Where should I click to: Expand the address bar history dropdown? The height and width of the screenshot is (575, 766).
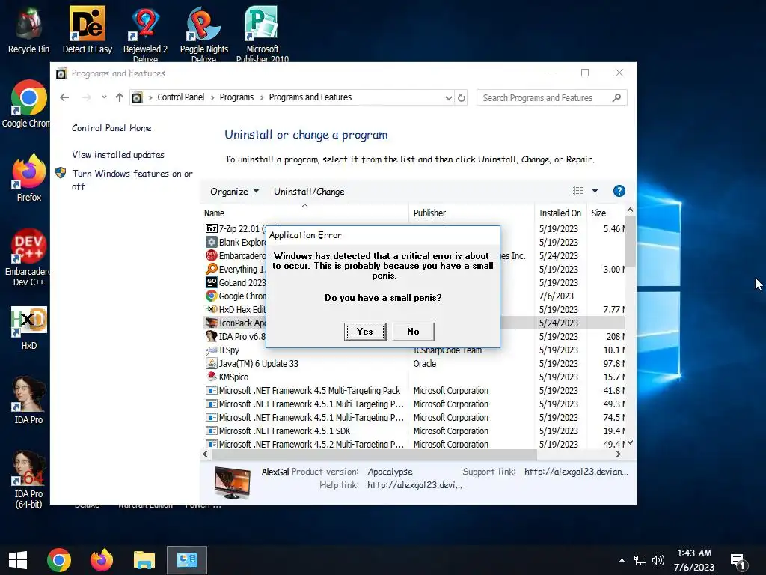click(449, 98)
